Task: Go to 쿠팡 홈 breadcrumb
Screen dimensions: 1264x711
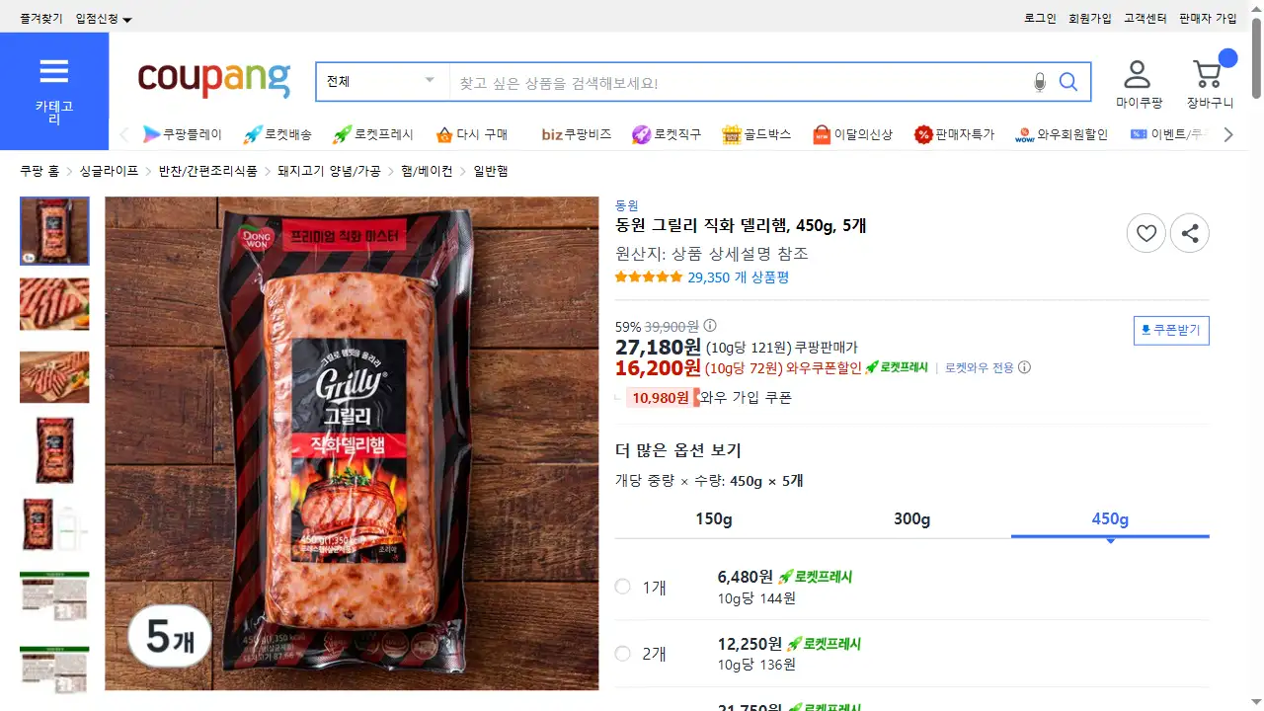Action: click(39, 171)
